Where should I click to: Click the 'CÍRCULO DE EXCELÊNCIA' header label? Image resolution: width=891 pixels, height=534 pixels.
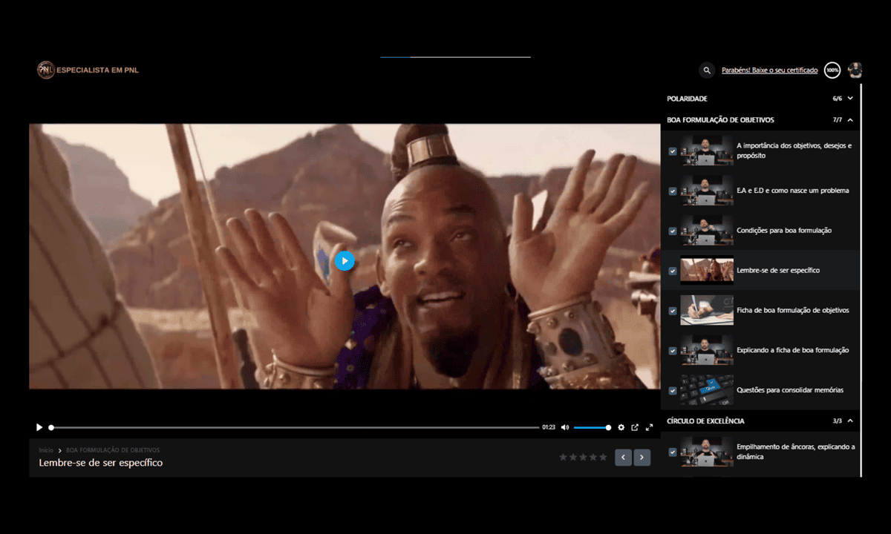[x=706, y=421]
